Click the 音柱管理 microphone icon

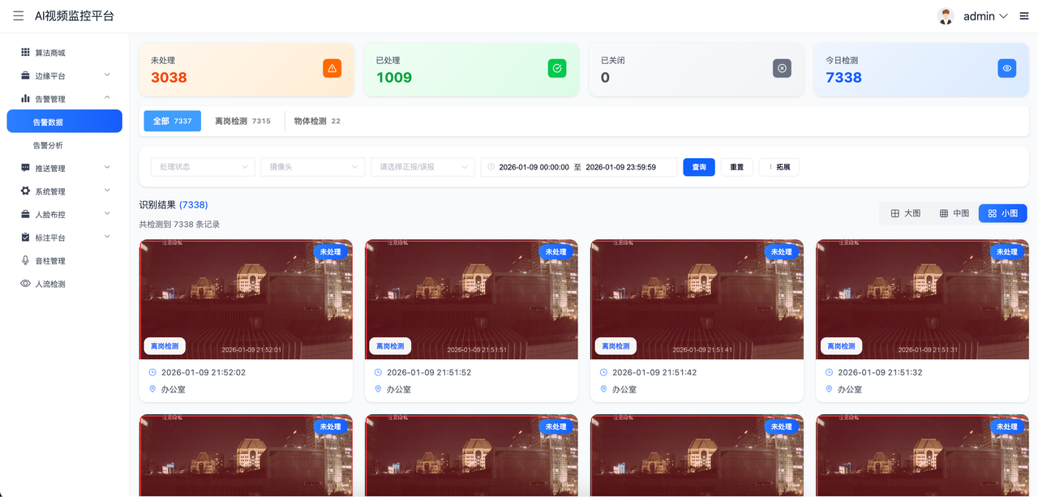[x=25, y=260]
